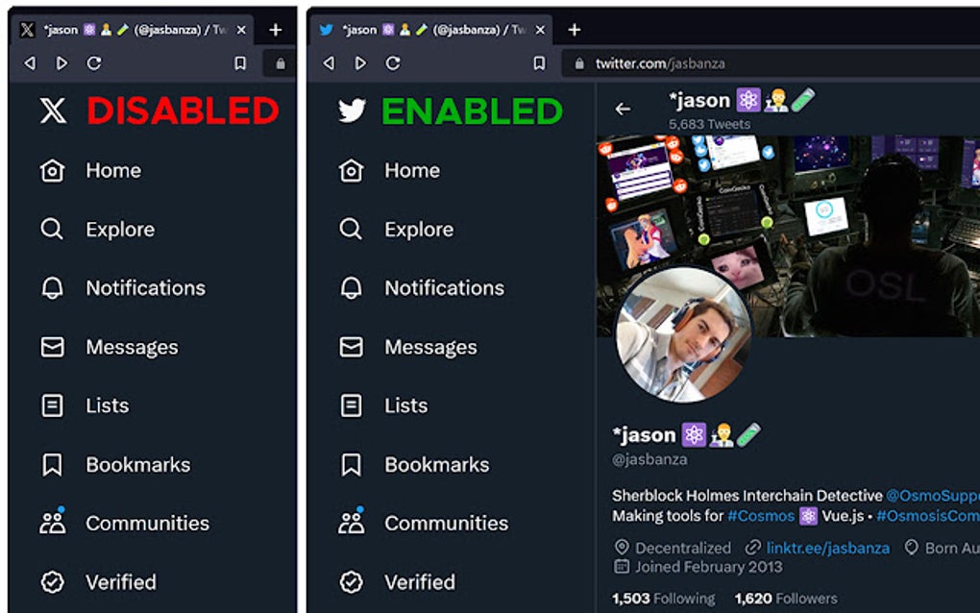980x613 pixels.
Task: Open a new browser tab
Action: point(575,29)
